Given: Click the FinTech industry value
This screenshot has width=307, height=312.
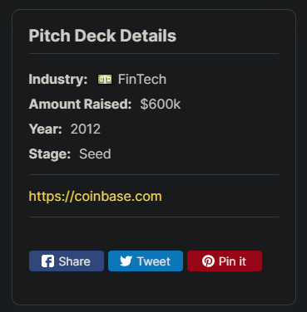Looking at the screenshot, I should pyautogui.click(x=142, y=80).
